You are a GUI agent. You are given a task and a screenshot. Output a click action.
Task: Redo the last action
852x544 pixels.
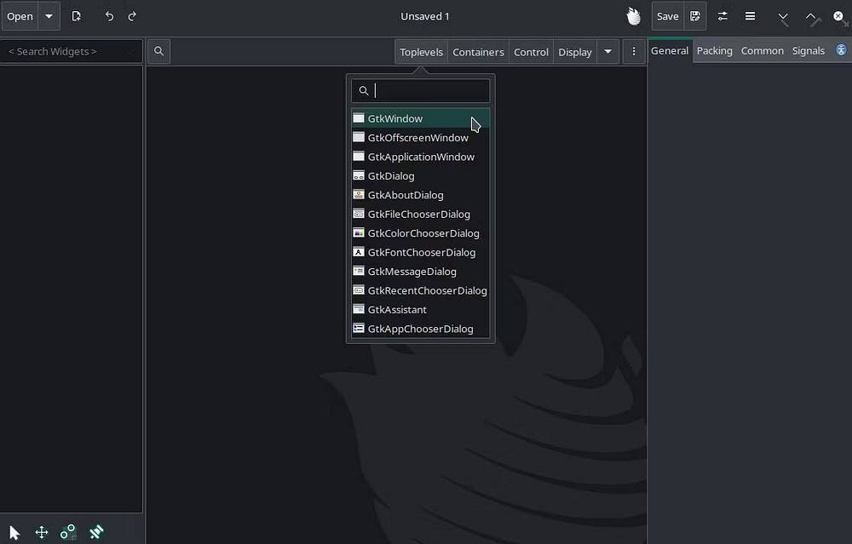(132, 16)
